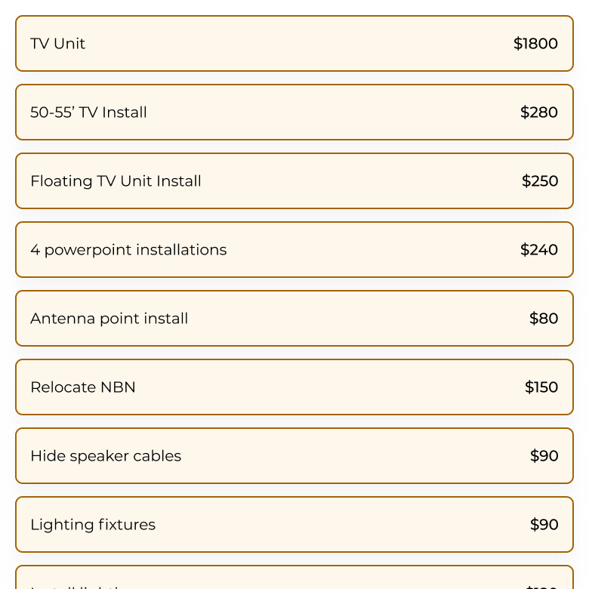This screenshot has height=589, width=589.
Task: Click the $250 price
Action: pos(540,181)
